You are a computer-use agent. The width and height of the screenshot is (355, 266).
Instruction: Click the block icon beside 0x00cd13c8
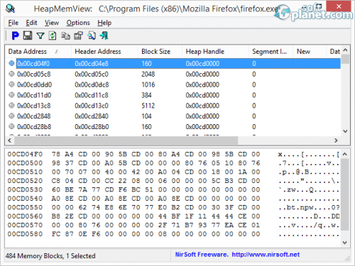tap(11, 105)
